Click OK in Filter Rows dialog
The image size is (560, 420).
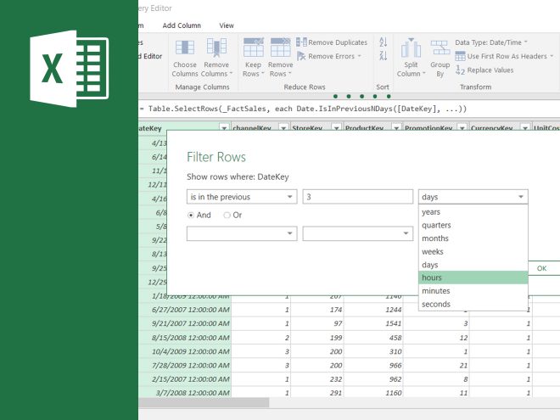point(542,268)
